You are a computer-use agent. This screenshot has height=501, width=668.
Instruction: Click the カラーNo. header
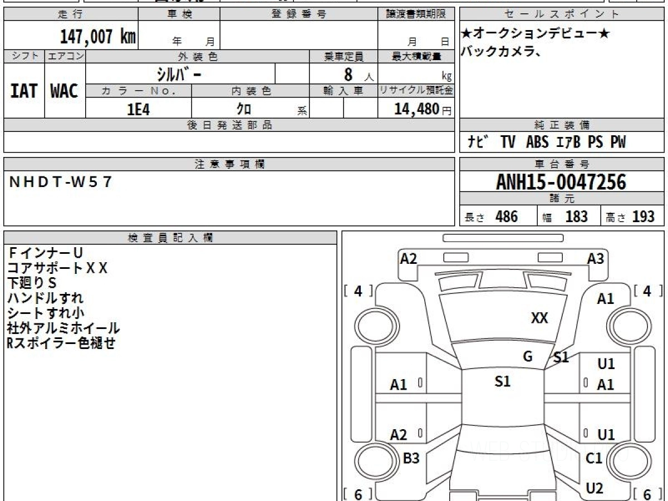click(139, 91)
